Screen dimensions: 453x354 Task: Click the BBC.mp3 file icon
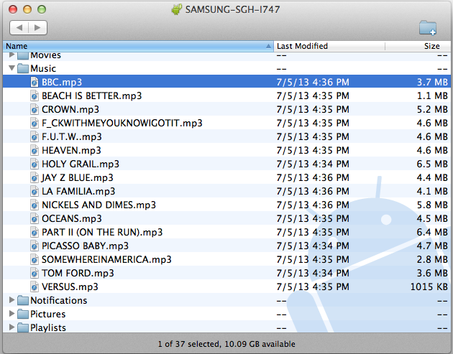(x=35, y=82)
